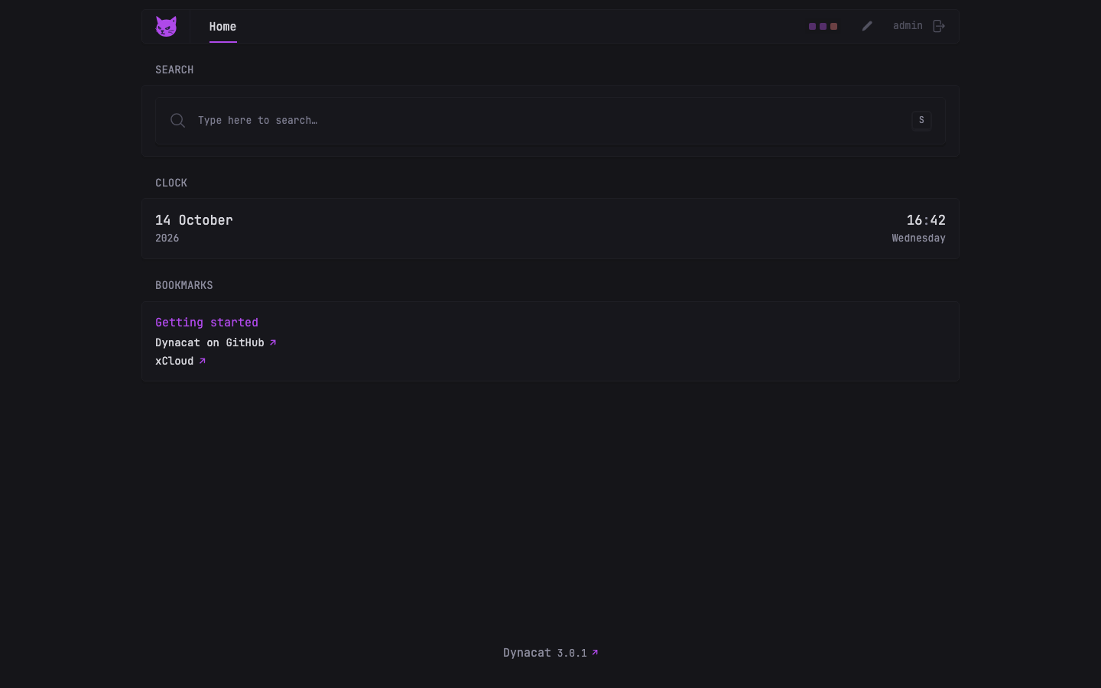Click the Wednesday weekday label

click(x=918, y=239)
